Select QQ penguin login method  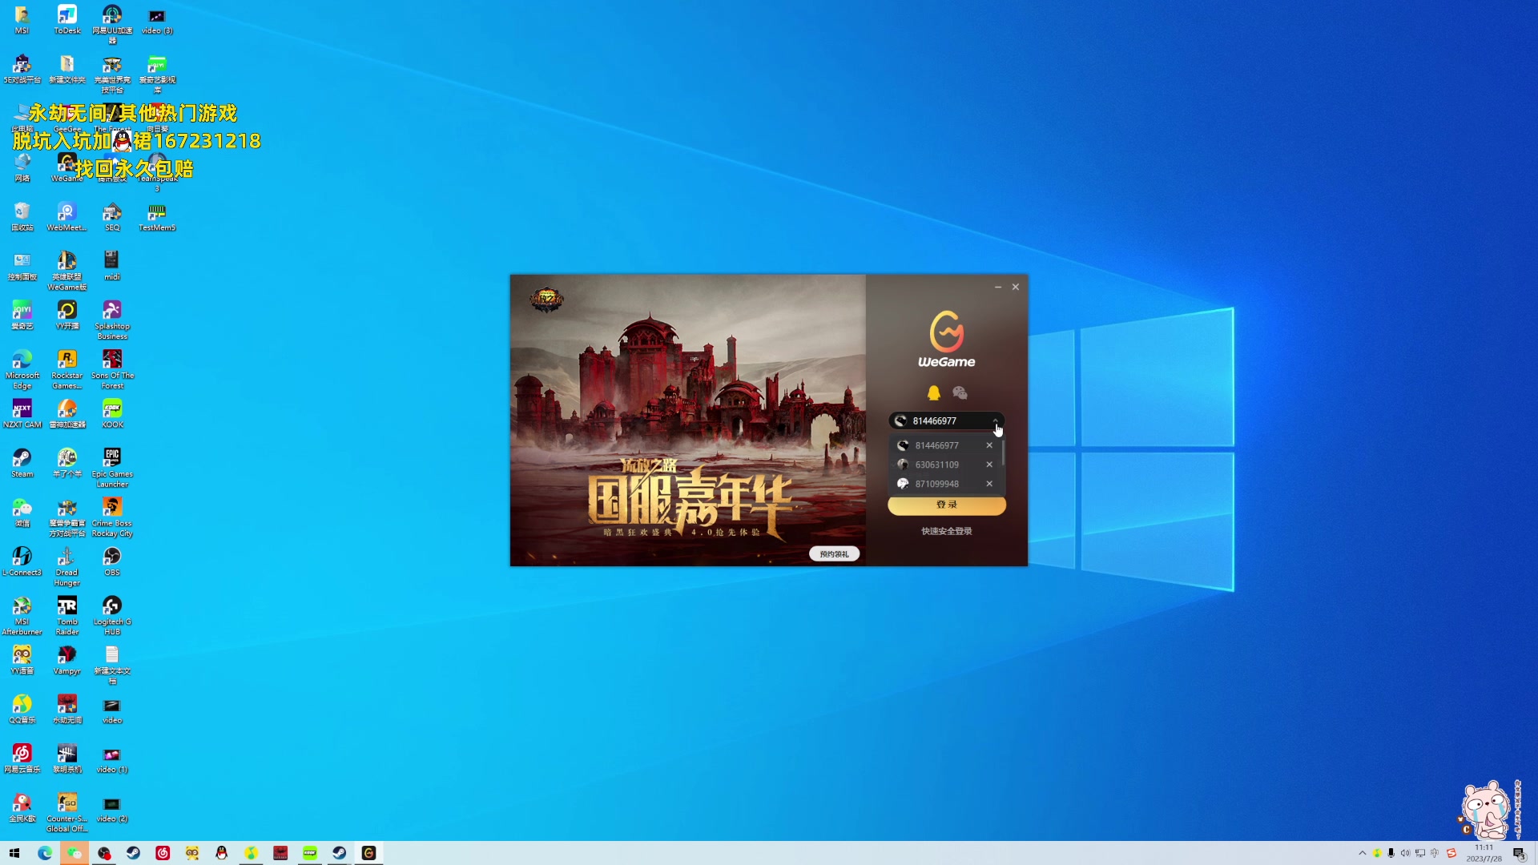pos(933,392)
